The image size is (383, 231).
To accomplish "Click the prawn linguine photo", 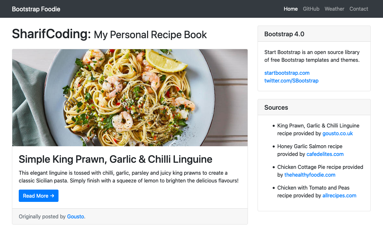I will tap(130, 98).
